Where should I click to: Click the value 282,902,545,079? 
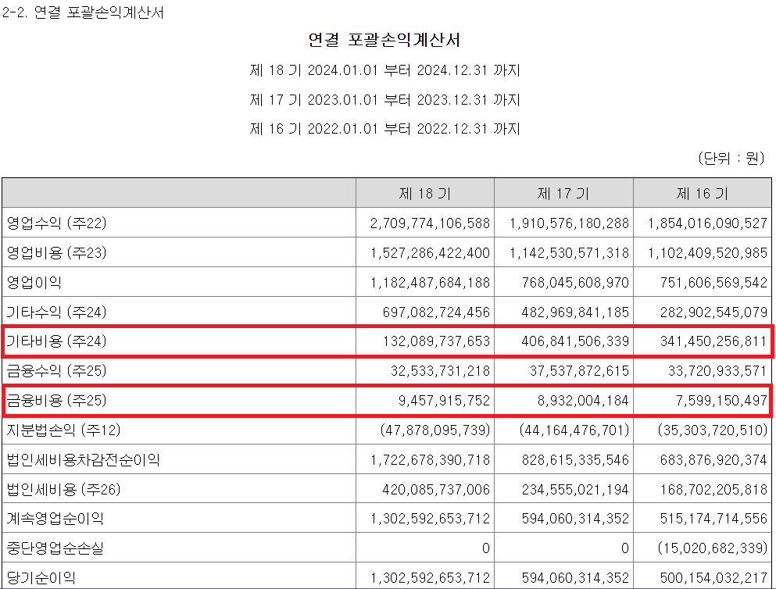pos(713,312)
